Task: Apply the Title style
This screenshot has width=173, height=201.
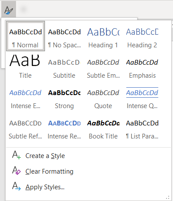Action: [x=26, y=66]
